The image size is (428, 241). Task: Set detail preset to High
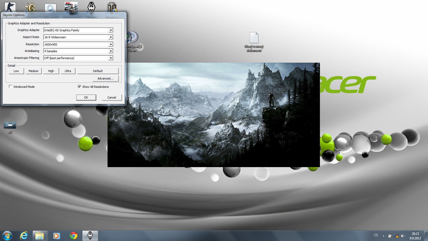pos(51,71)
